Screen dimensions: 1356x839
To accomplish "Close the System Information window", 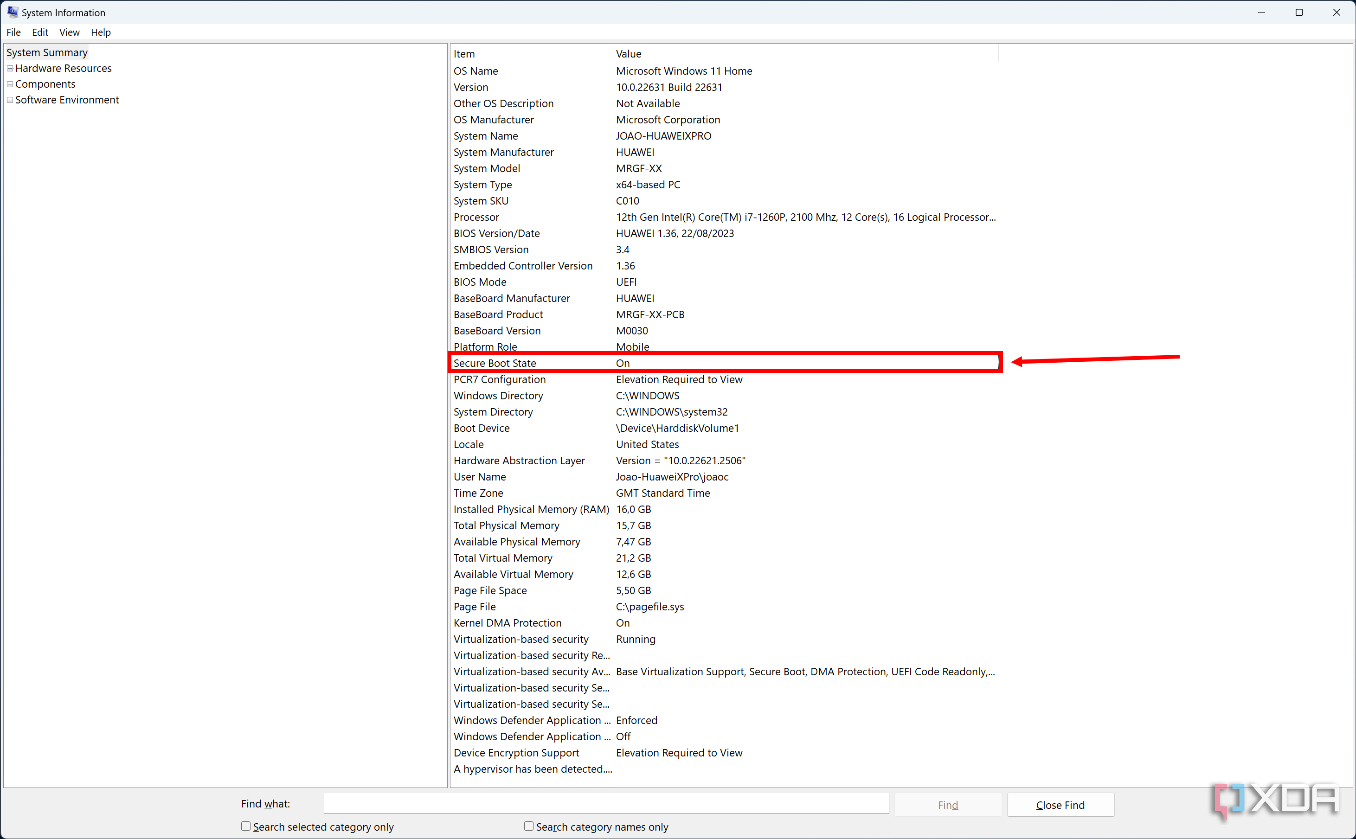I will pos(1337,12).
